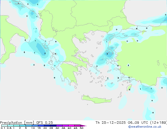Click the Th 25-12-2025 date text

(x=111, y=123)
